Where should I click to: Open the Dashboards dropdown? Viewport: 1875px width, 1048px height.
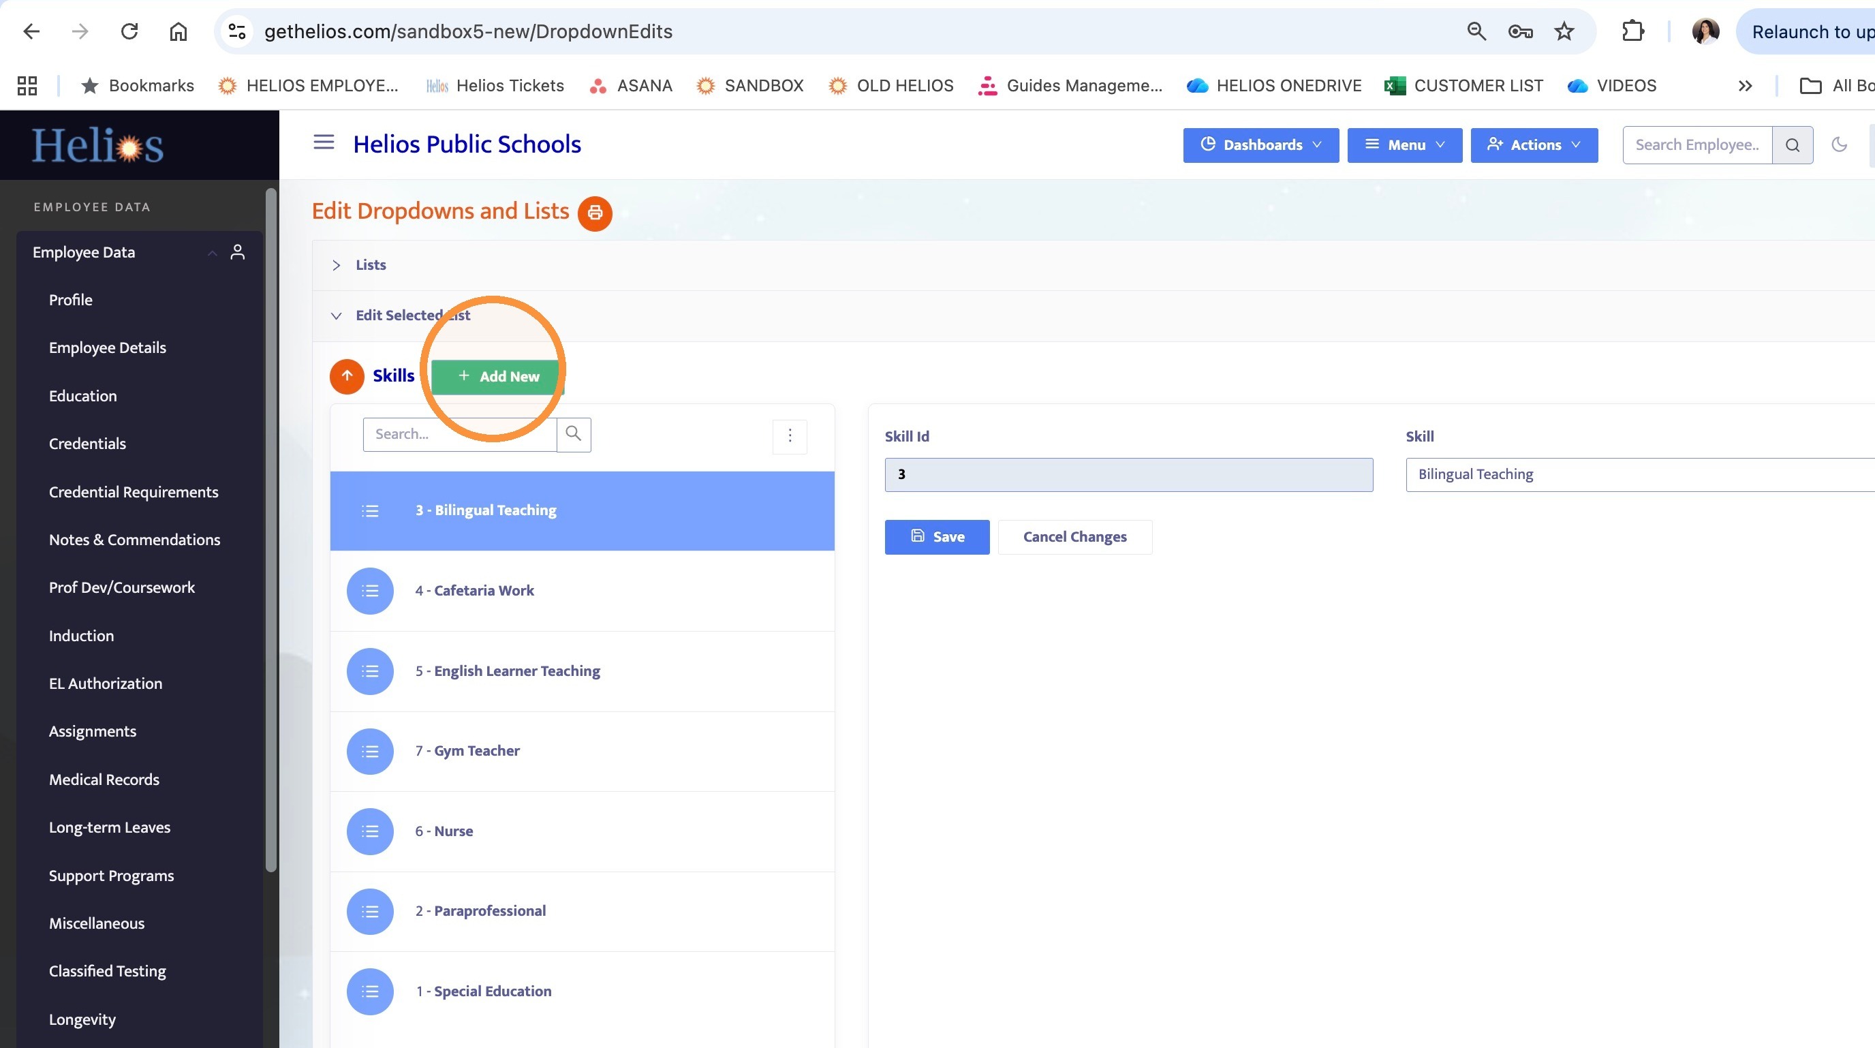coord(1260,145)
